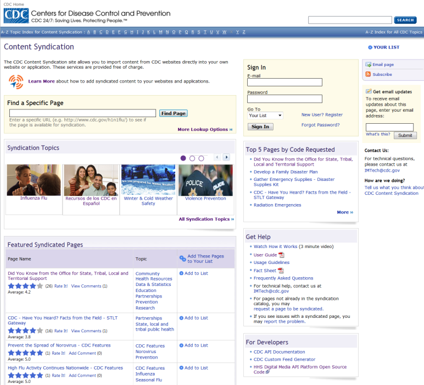The image size is (424, 385).
Task: Click the Email page envelope icon
Action: point(368,64)
